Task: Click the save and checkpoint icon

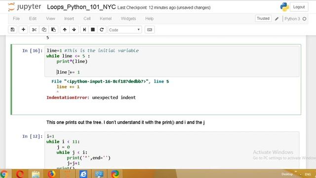Action: [12, 30]
